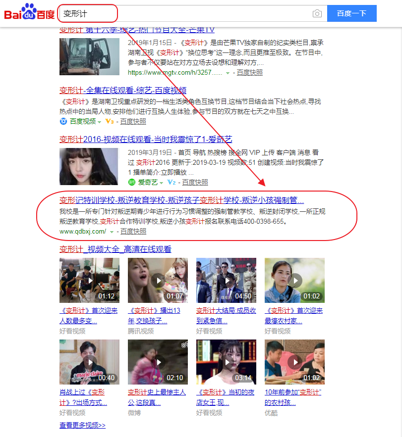Open 《变形计》首次迎来最壕农村家 link

tap(293, 316)
